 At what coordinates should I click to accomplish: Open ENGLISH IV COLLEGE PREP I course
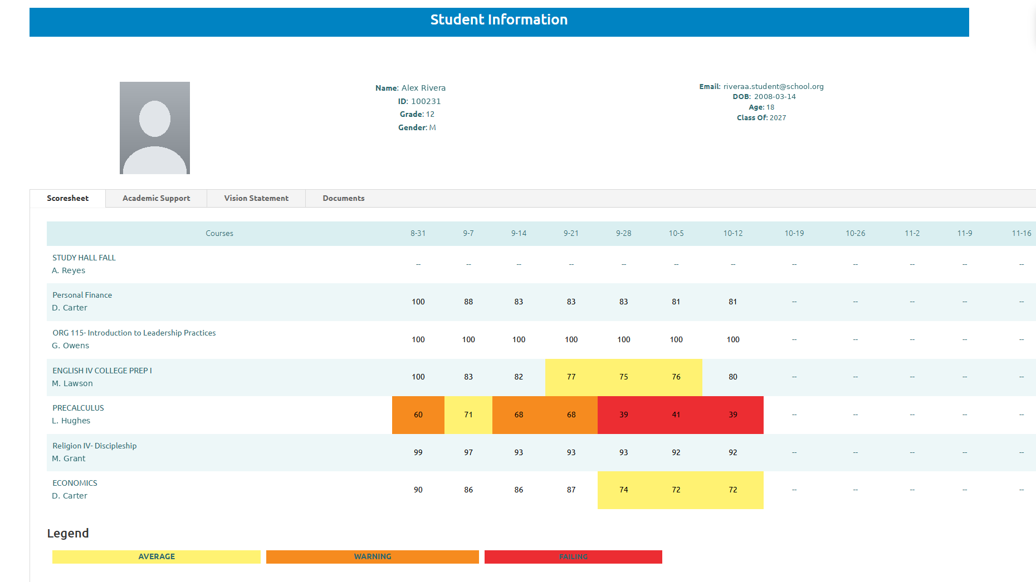pos(102,371)
